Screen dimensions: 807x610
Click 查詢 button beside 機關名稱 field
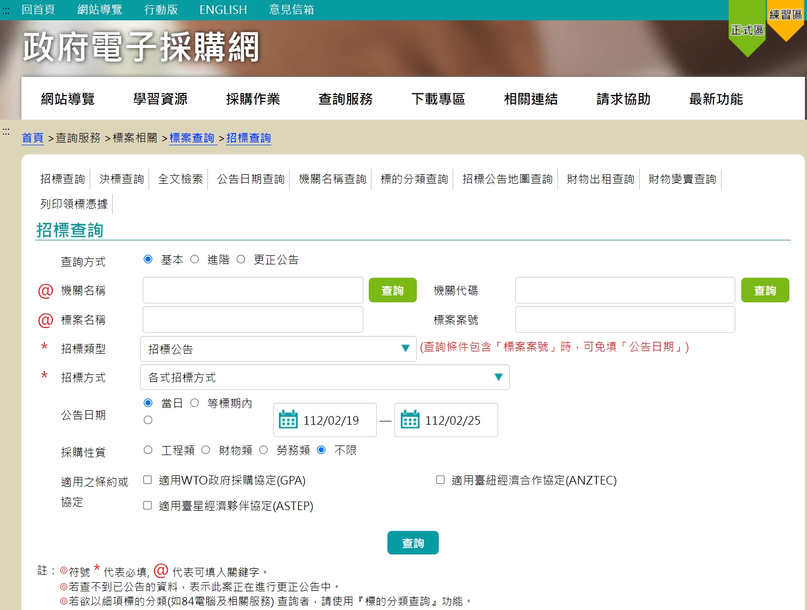click(393, 290)
